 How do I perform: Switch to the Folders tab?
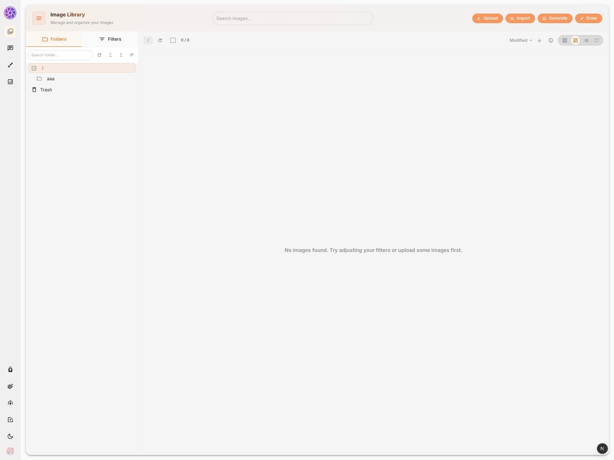coord(54,39)
